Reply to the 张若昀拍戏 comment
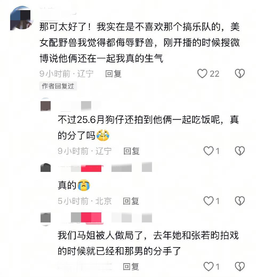 tap(131, 267)
